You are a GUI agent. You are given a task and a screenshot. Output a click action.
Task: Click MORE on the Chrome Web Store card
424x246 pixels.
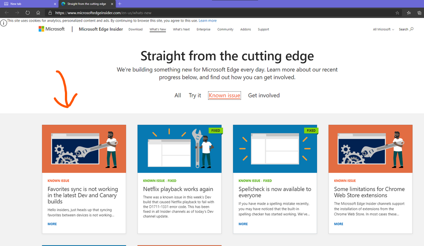pos(339,224)
